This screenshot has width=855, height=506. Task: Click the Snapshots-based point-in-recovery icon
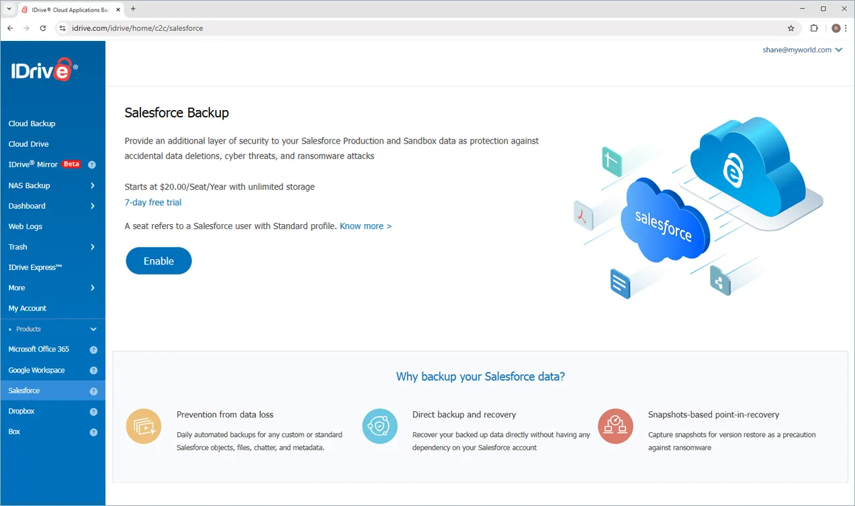[615, 425]
